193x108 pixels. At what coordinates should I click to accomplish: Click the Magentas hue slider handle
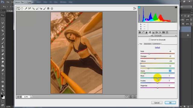(157, 88)
